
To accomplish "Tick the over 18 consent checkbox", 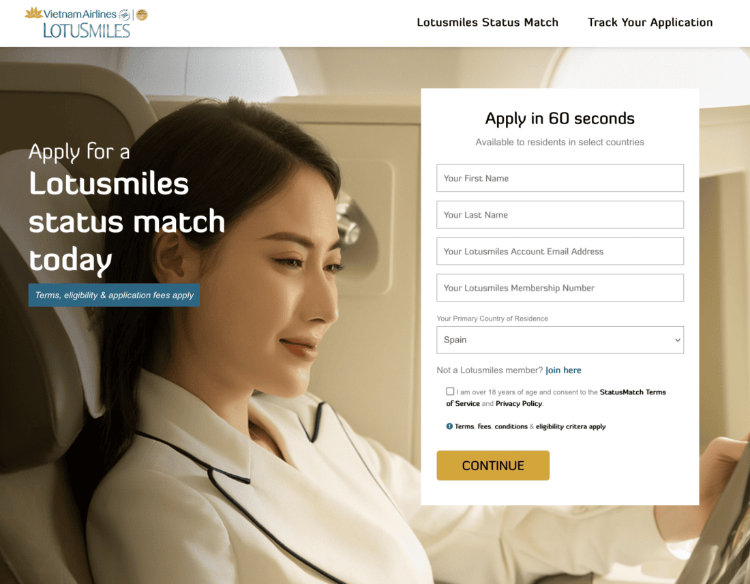I will 450,391.
